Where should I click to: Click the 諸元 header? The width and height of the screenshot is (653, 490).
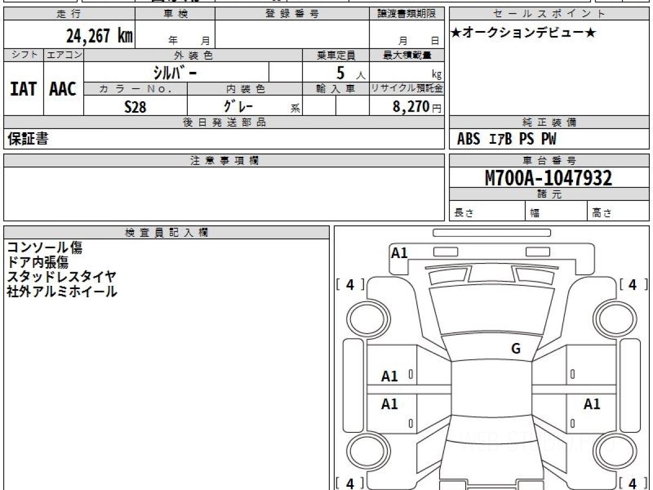coord(549,194)
